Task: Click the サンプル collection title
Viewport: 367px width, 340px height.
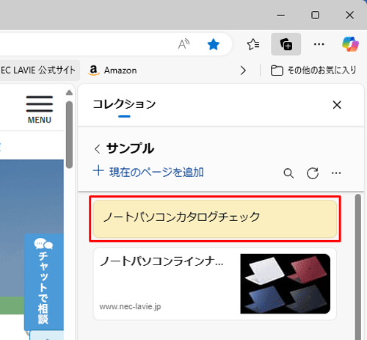Action: pyautogui.click(x=130, y=148)
